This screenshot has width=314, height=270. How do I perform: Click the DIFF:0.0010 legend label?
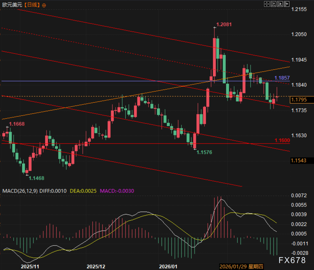[x=53, y=191]
